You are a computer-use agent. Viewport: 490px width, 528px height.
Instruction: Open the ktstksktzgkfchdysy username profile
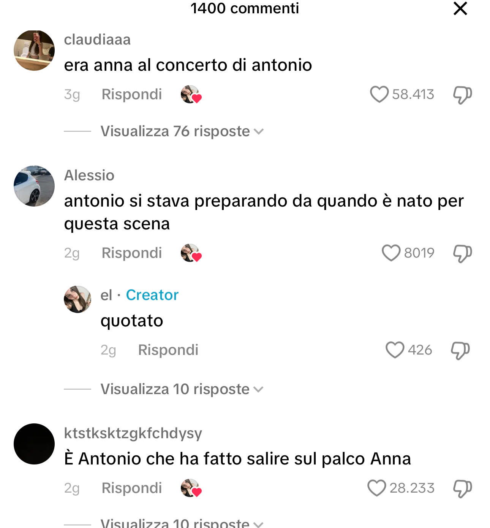click(133, 433)
